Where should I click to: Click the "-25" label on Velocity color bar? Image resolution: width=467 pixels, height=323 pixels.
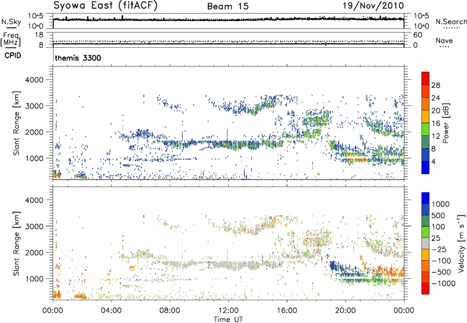(x=440, y=250)
